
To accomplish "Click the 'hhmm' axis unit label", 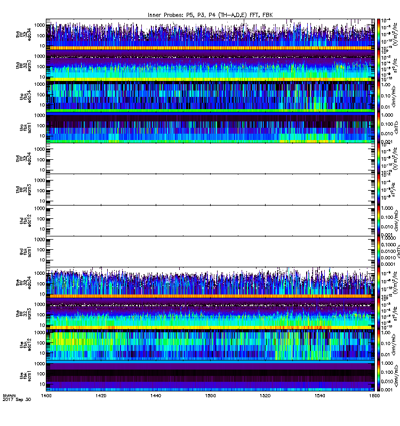I will click(x=9, y=396).
